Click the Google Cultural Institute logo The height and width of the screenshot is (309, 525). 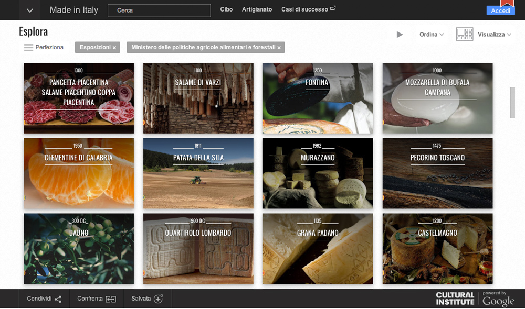475,299
